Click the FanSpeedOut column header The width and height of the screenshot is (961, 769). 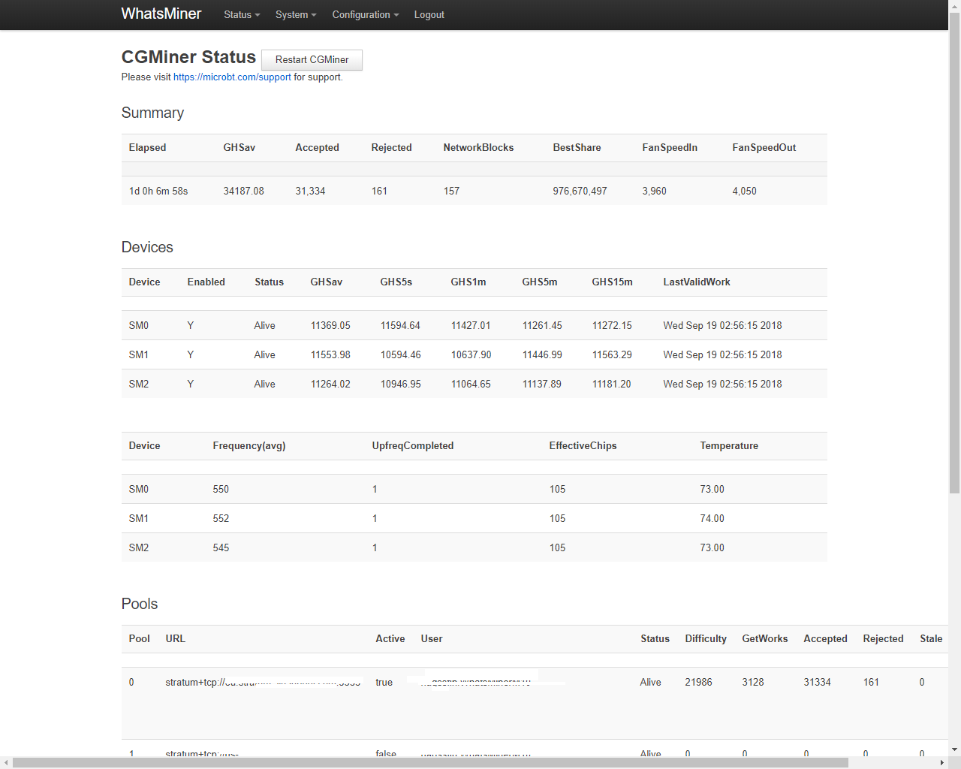click(x=764, y=148)
